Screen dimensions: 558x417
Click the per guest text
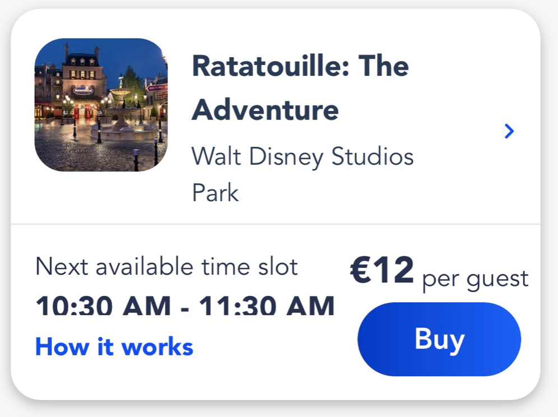click(475, 278)
